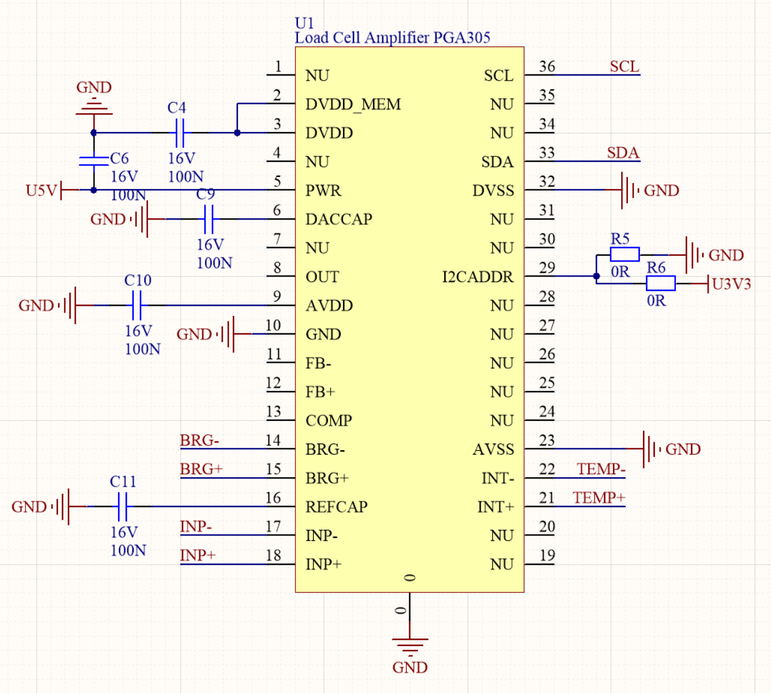The height and width of the screenshot is (693, 771).
Task: Click pin number 36 on SCL line
Action: tap(547, 66)
